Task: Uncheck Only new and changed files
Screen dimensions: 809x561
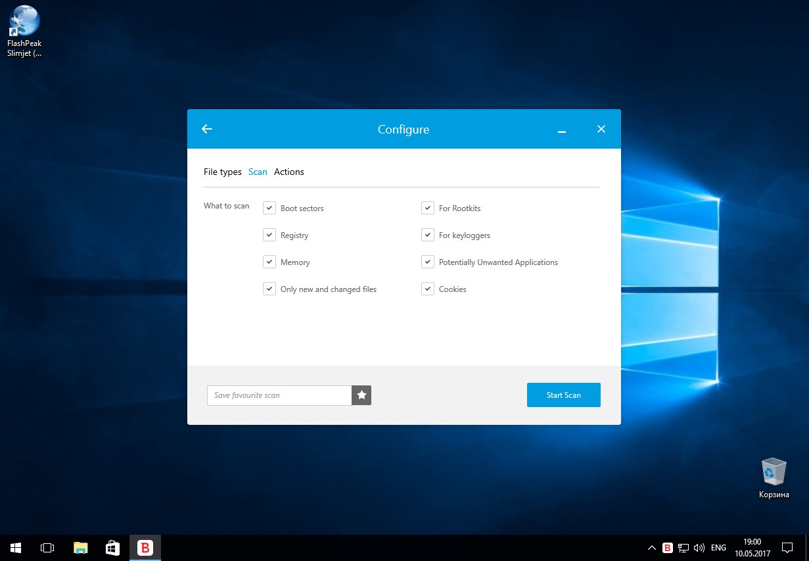Action: pos(269,289)
